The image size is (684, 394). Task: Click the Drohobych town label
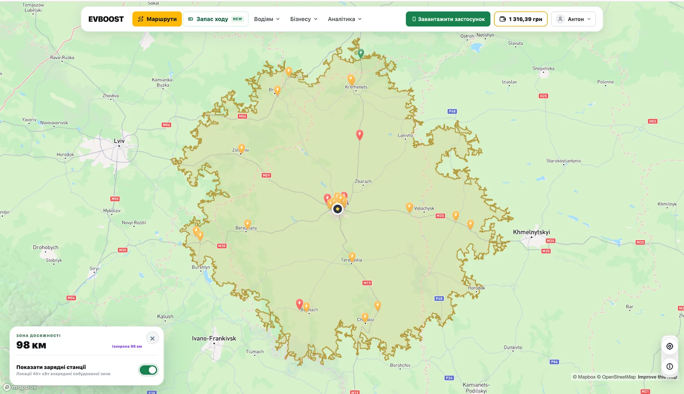tap(45, 247)
